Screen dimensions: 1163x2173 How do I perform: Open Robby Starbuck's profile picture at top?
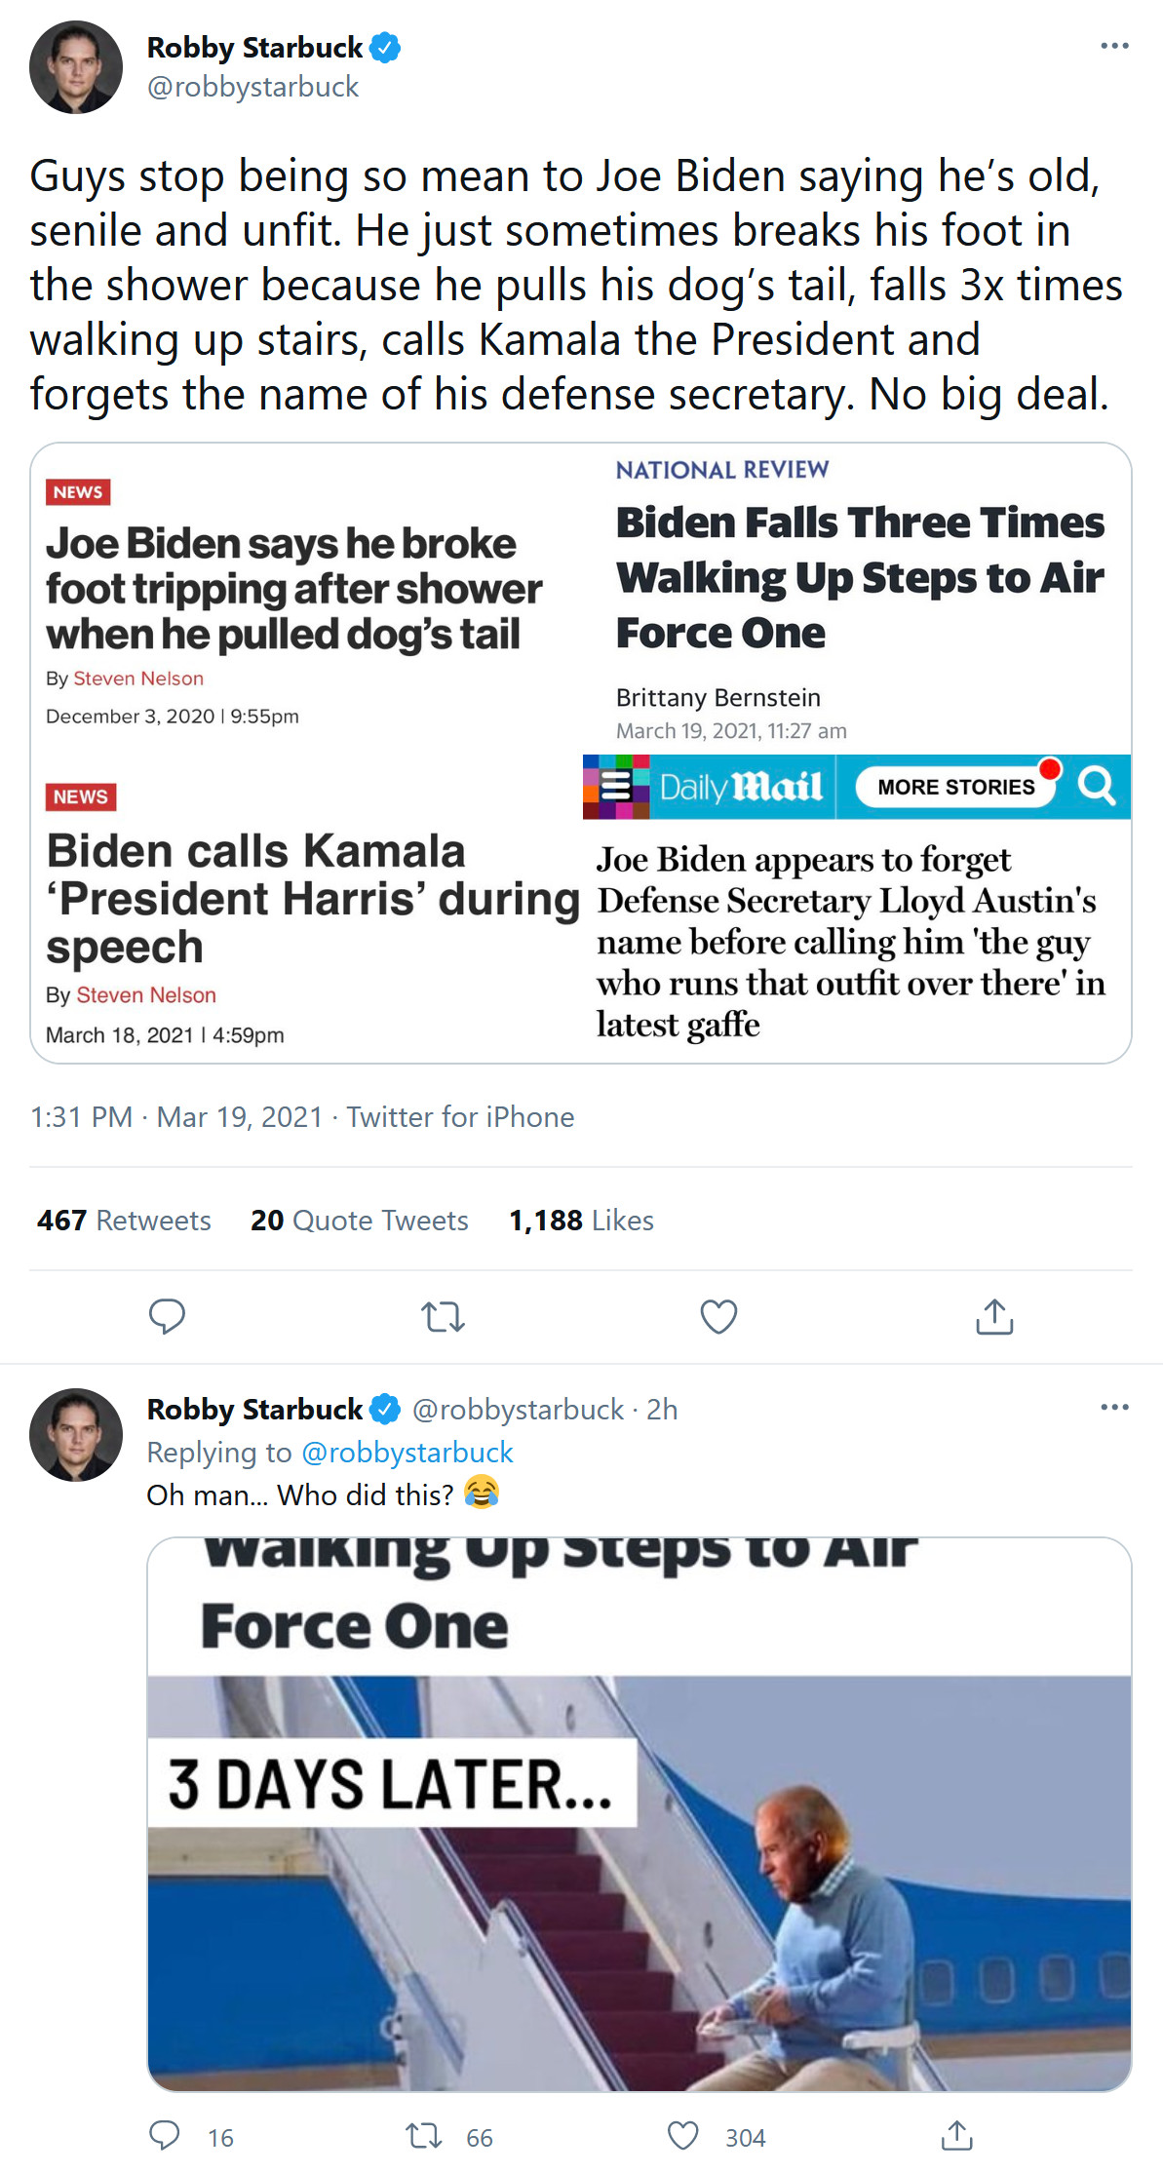76,67
